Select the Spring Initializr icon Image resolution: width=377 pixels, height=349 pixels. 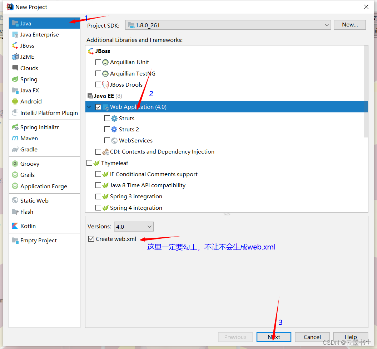click(x=15, y=127)
